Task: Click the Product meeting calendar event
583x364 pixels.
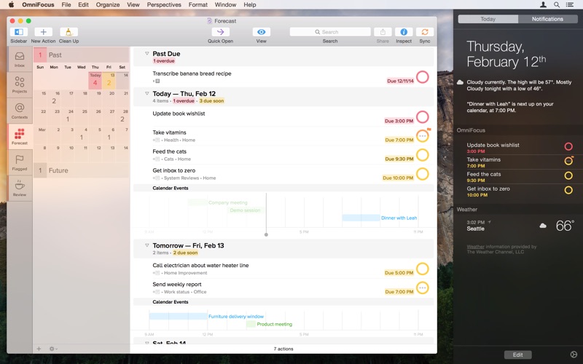Action: pos(269,324)
